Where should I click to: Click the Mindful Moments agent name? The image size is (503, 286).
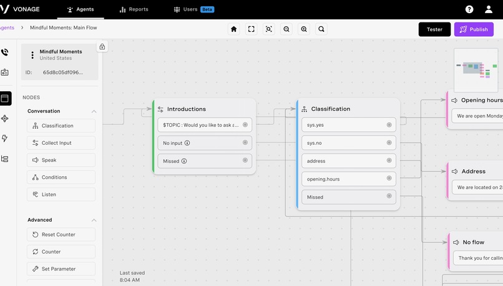pos(61,51)
